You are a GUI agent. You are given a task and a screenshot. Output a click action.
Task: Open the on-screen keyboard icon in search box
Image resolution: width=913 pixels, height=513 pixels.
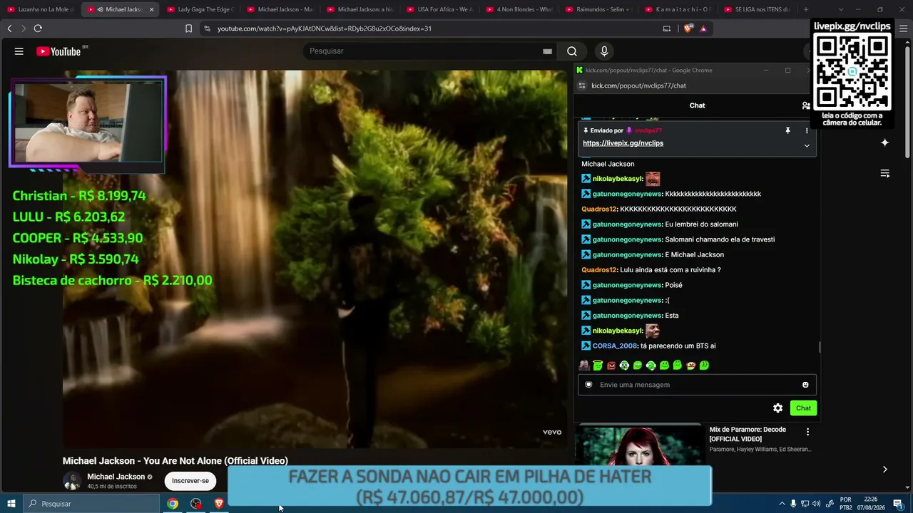(547, 51)
